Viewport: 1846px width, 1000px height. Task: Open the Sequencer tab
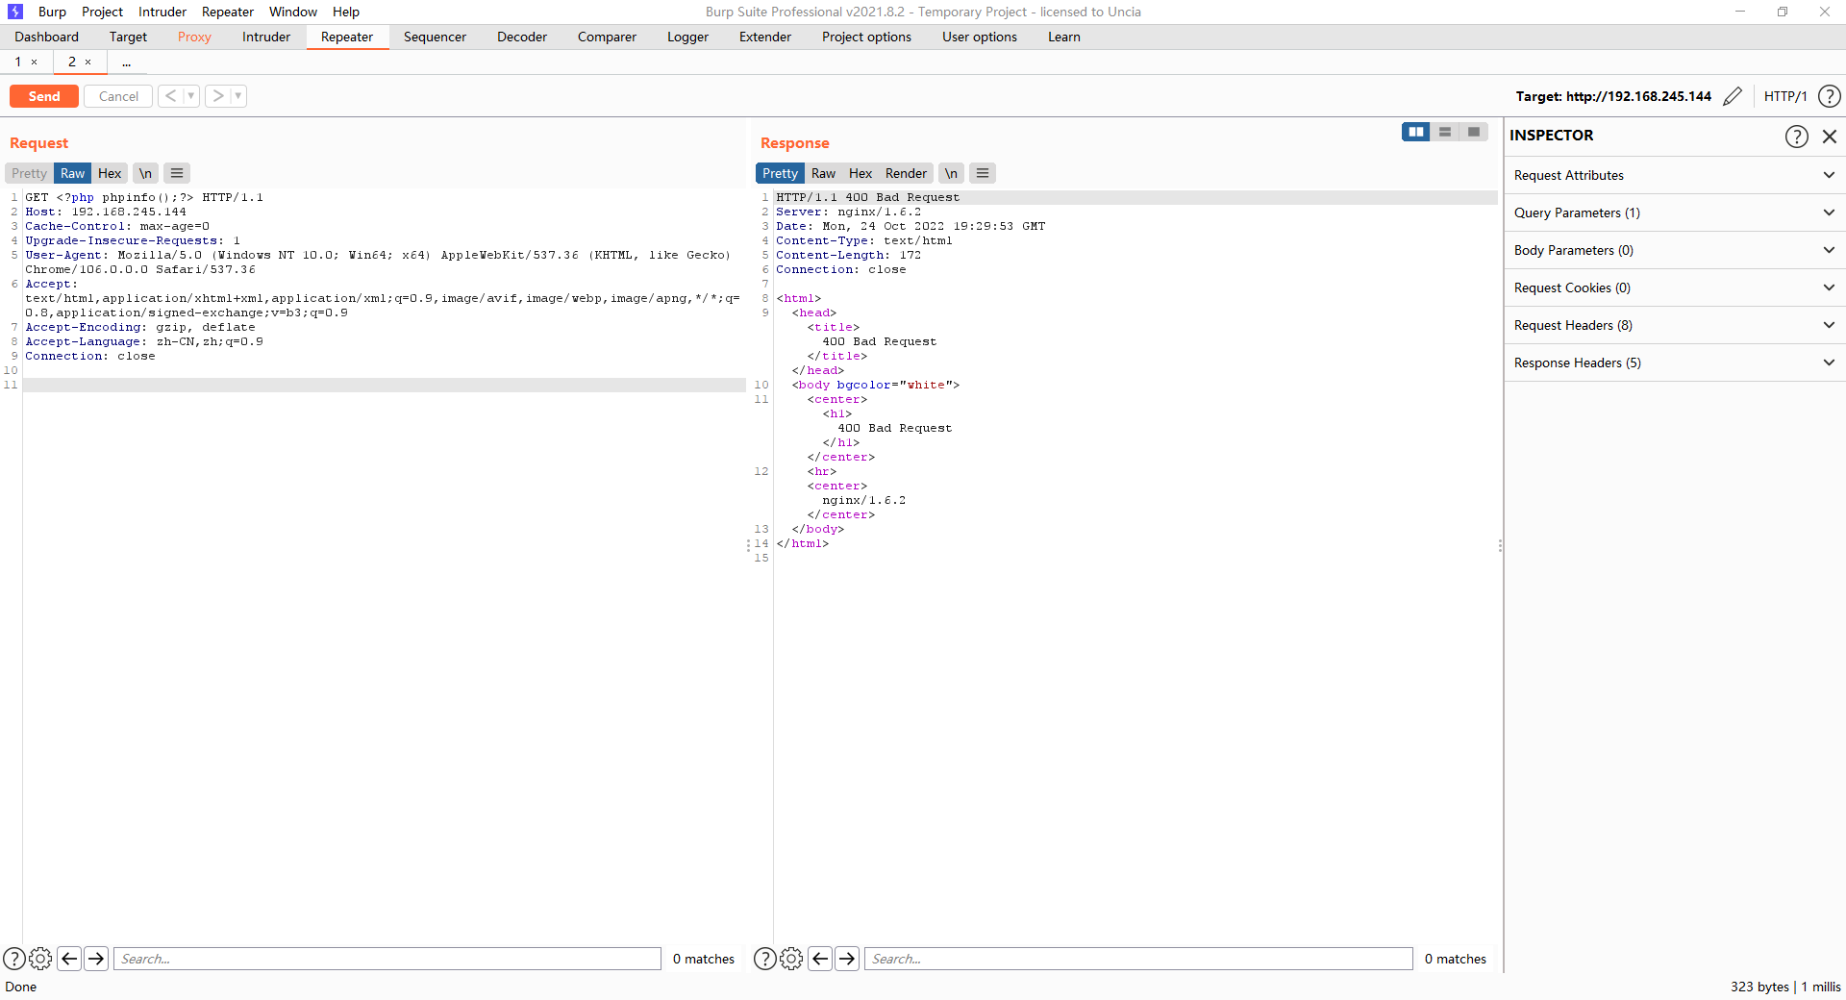pos(435,37)
